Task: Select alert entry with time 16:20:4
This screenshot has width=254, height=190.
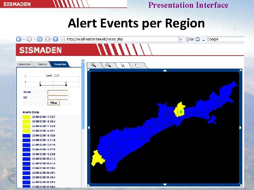Action: click(44, 121)
